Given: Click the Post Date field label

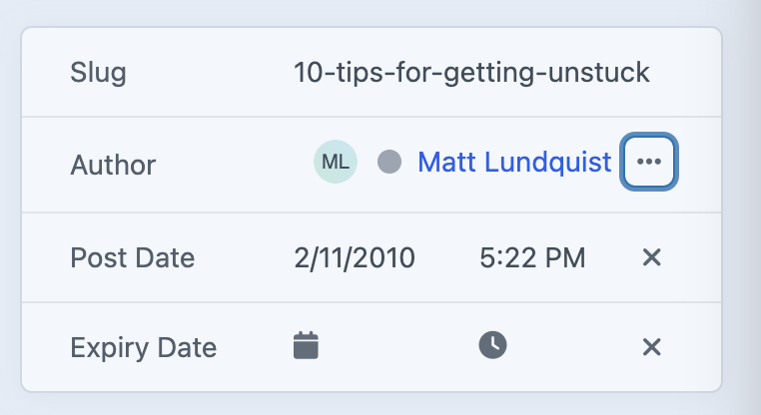Looking at the screenshot, I should (133, 257).
